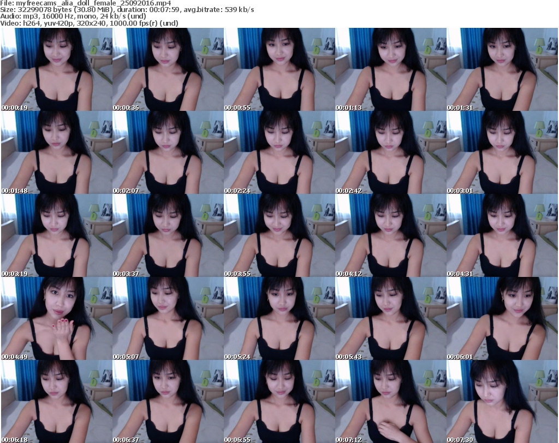The height and width of the screenshot is (443, 559).
Task: Open the frame at 00:03:19
Action: pos(57,235)
